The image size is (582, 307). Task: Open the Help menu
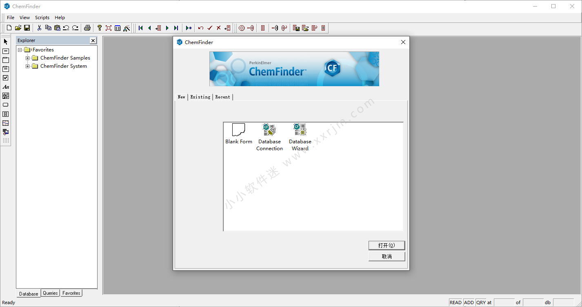point(60,18)
